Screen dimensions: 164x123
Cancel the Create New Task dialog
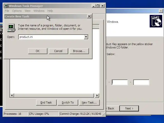tap(58, 51)
